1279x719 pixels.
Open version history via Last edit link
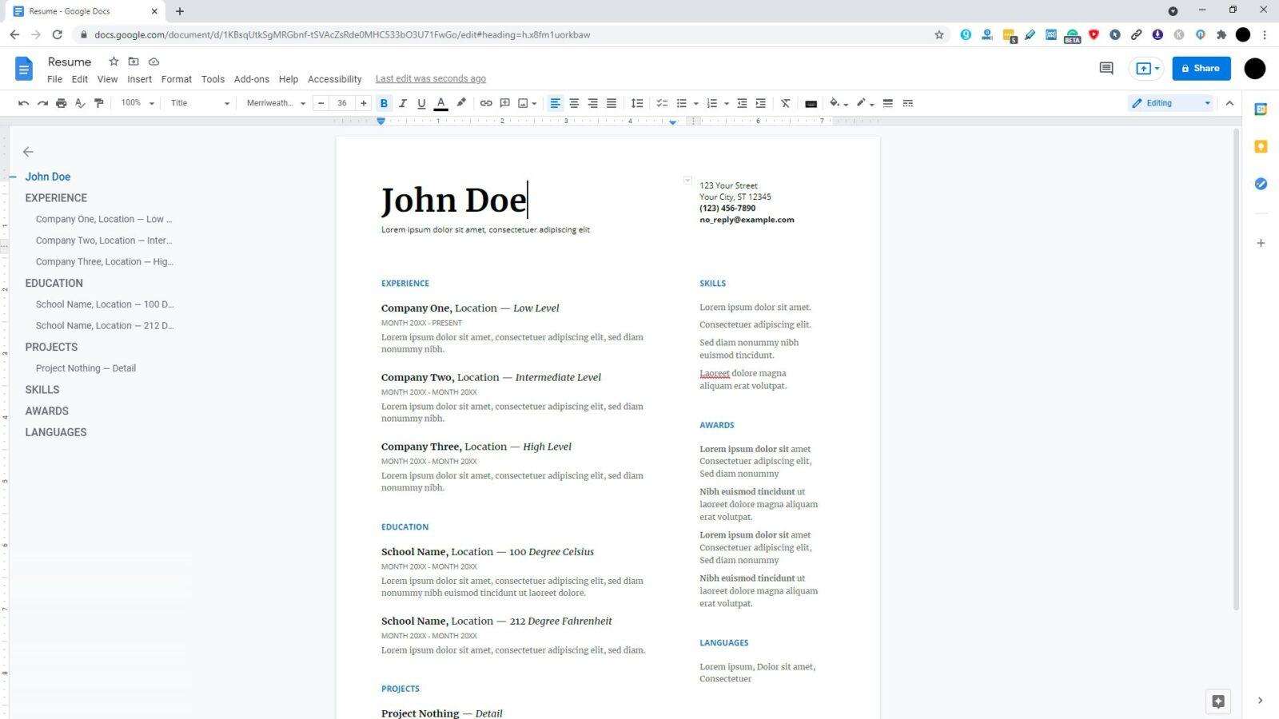pos(431,78)
